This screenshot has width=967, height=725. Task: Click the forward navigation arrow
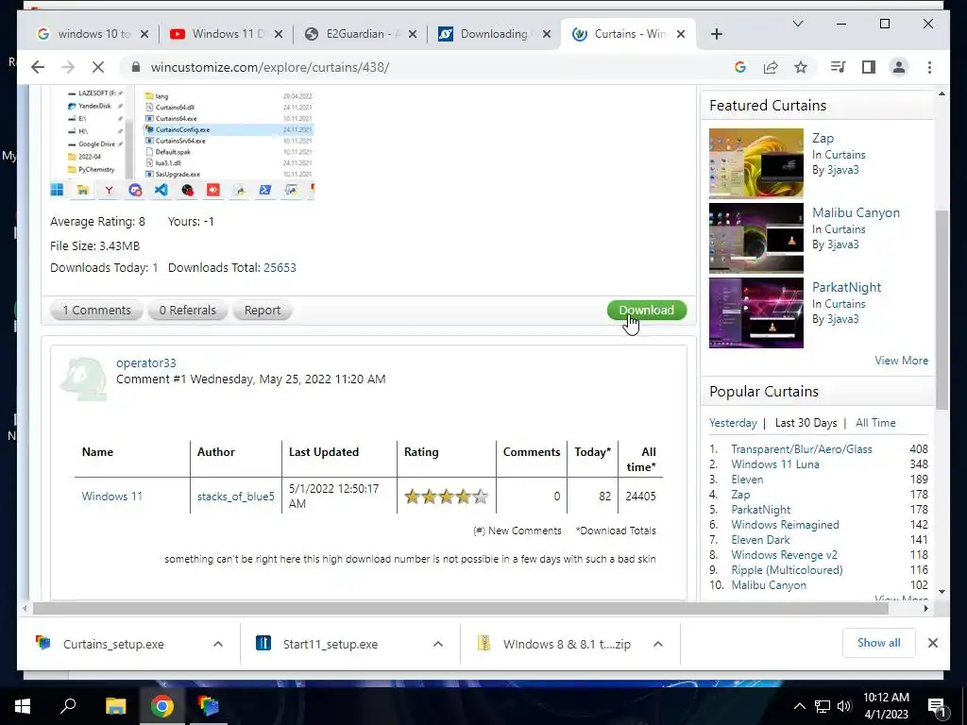coord(68,67)
